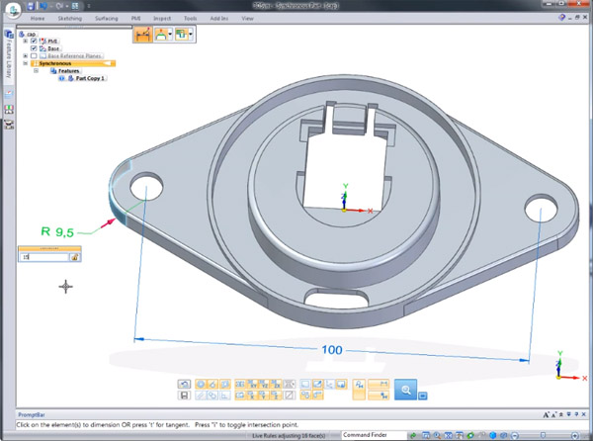The height and width of the screenshot is (441, 593).
Task: Click the lock icon beside dimension value box
Action: point(74,257)
